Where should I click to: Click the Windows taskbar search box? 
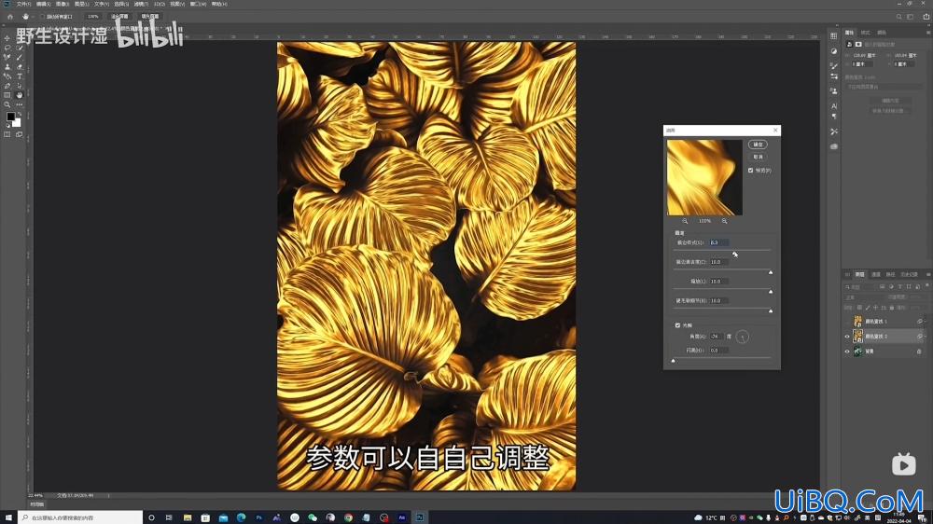80,517
